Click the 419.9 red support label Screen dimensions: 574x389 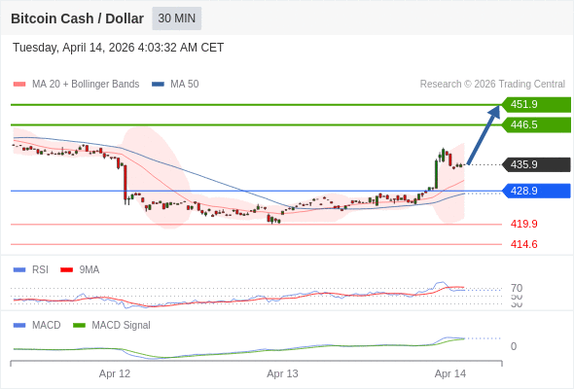523,224
